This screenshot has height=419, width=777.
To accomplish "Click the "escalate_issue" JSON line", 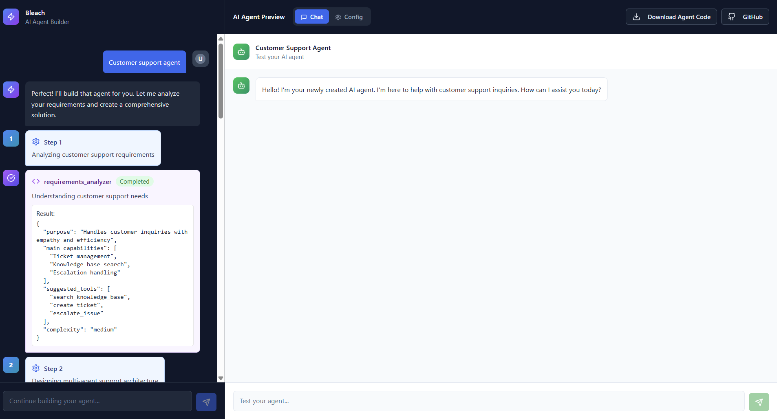I will 77,313.
